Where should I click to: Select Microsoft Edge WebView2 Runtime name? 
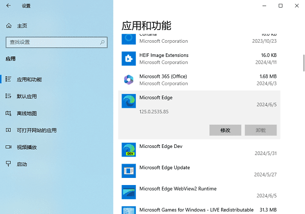coord(178,189)
